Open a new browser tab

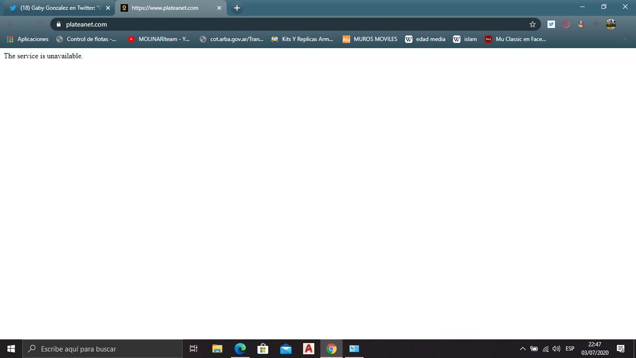point(236,8)
